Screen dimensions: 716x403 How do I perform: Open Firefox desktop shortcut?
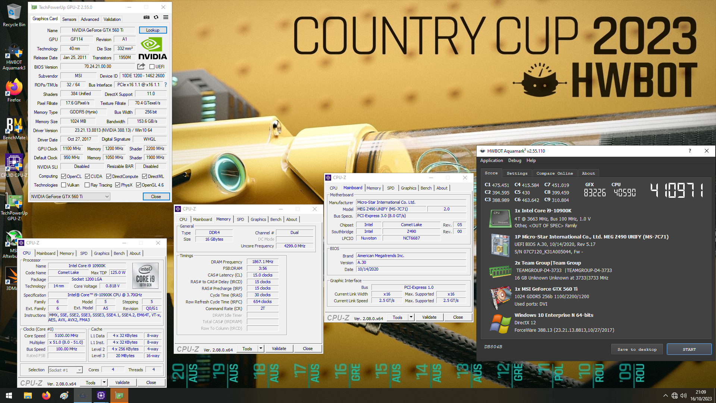tap(14, 91)
